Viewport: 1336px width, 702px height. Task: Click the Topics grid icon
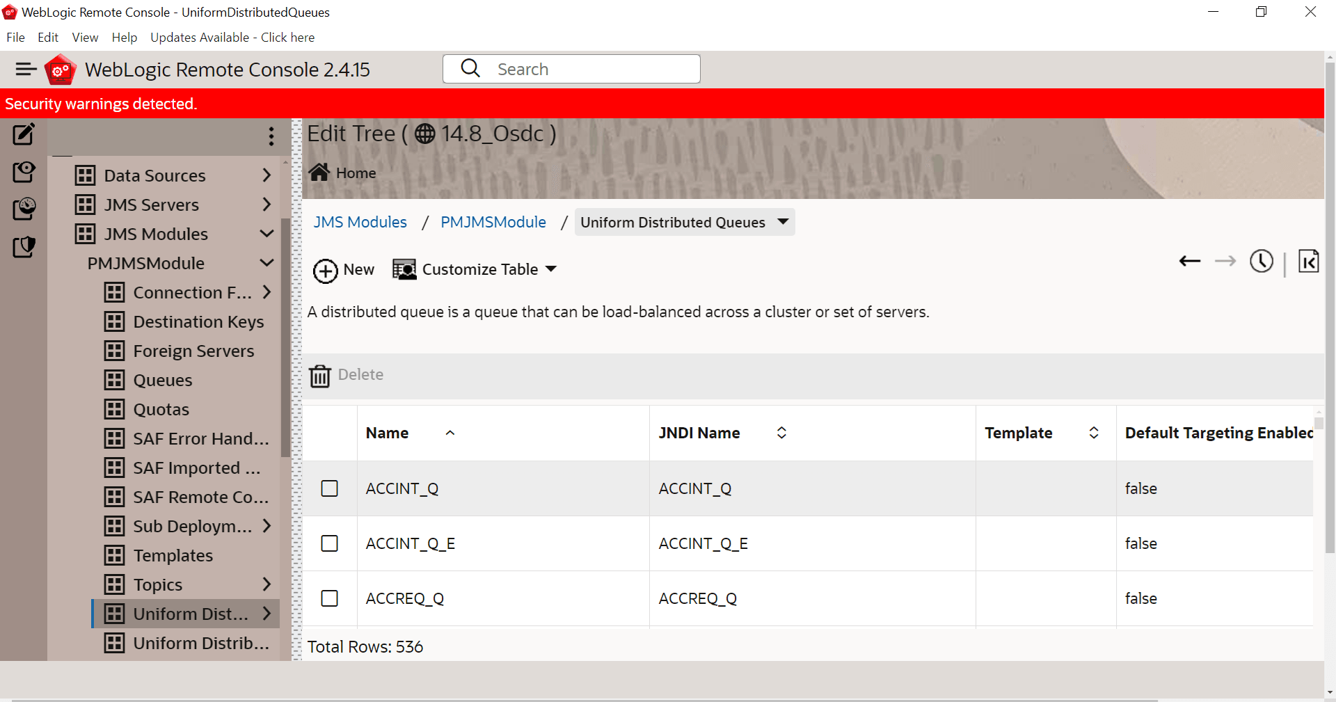click(x=115, y=584)
